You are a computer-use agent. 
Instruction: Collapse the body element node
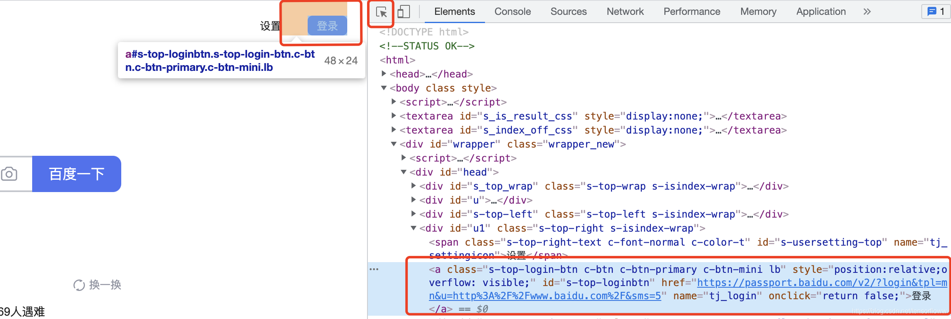coord(384,88)
